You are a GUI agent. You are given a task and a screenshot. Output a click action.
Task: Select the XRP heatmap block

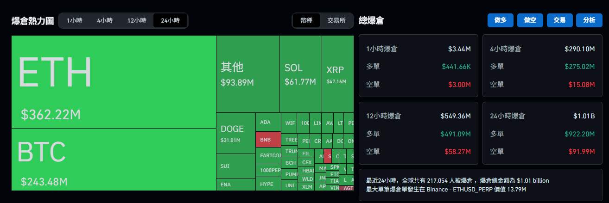point(338,74)
